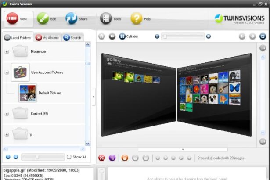Open the Tools section with the list icon

tap(111, 18)
